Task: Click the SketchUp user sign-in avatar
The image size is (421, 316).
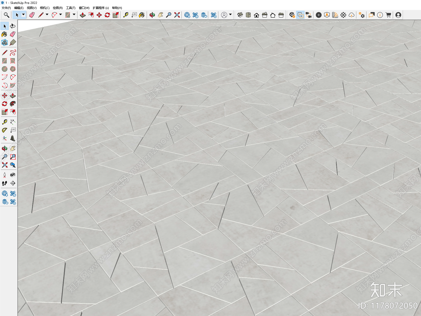Action: point(224,15)
